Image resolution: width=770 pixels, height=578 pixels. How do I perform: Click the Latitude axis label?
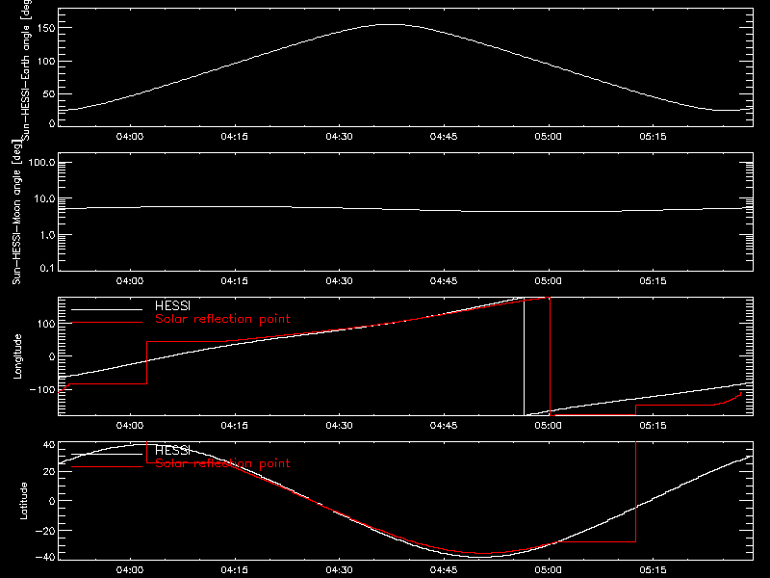coord(23,501)
